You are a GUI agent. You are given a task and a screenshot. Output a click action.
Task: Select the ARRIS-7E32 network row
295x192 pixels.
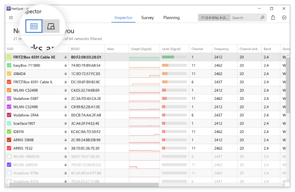click(145, 148)
